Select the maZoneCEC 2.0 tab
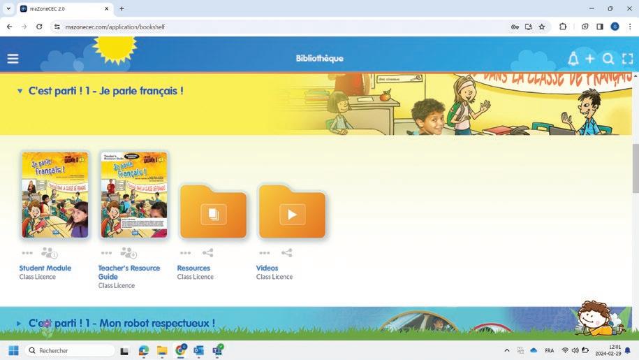The width and height of the screenshot is (639, 360). tap(65, 8)
